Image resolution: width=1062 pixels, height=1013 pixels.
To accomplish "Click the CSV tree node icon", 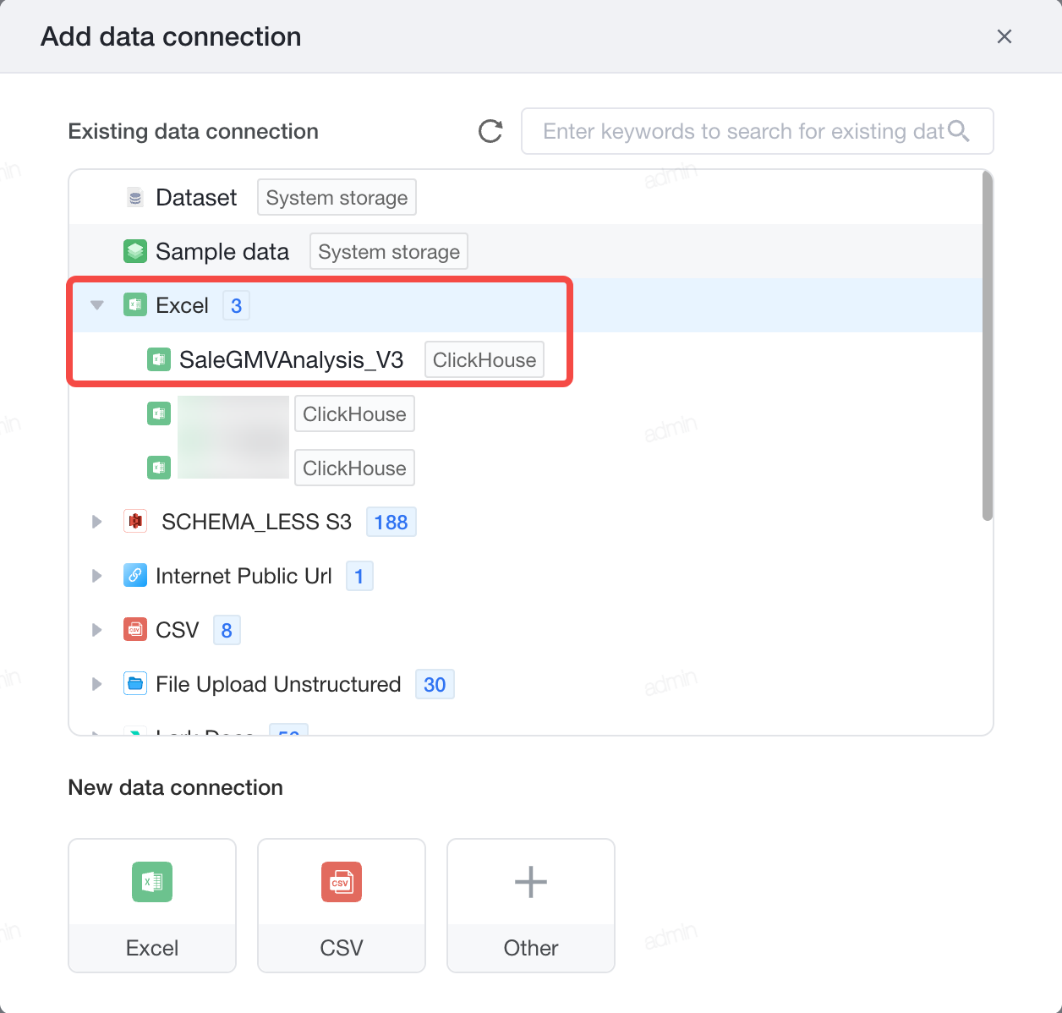I will pyautogui.click(x=135, y=630).
